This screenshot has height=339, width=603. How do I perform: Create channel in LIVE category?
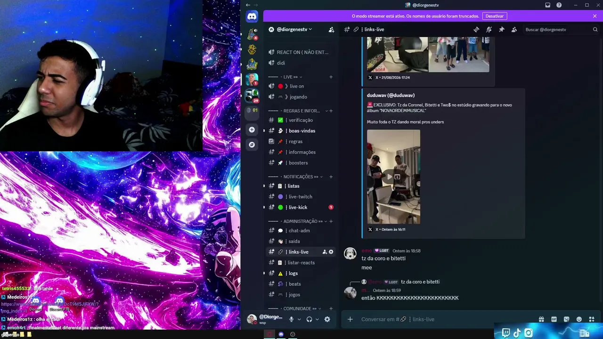click(x=331, y=77)
